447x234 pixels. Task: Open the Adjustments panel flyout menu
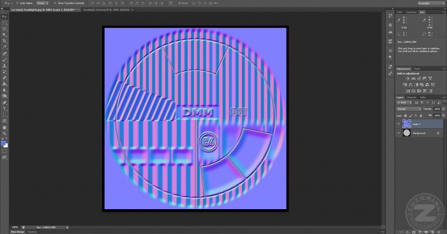pos(444,69)
